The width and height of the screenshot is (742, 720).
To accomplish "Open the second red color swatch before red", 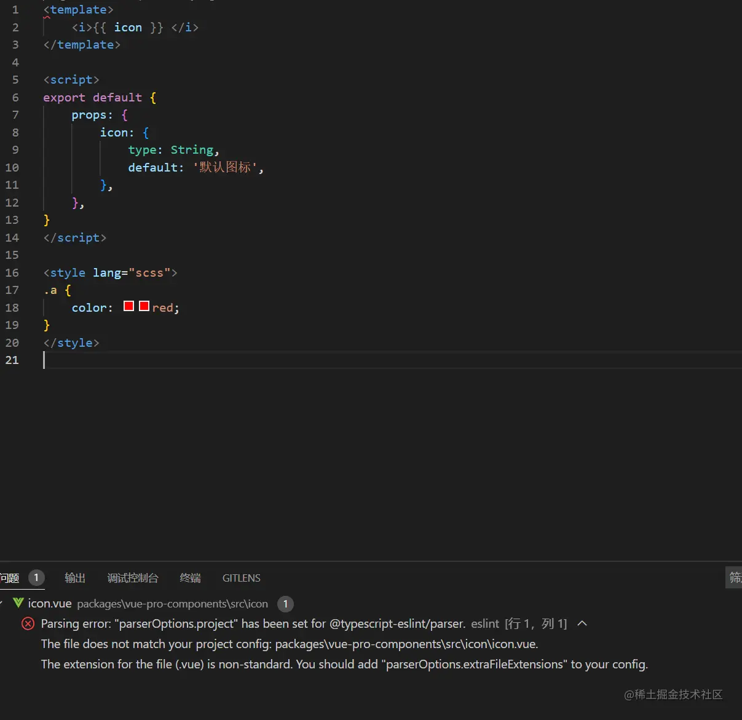I will point(144,306).
